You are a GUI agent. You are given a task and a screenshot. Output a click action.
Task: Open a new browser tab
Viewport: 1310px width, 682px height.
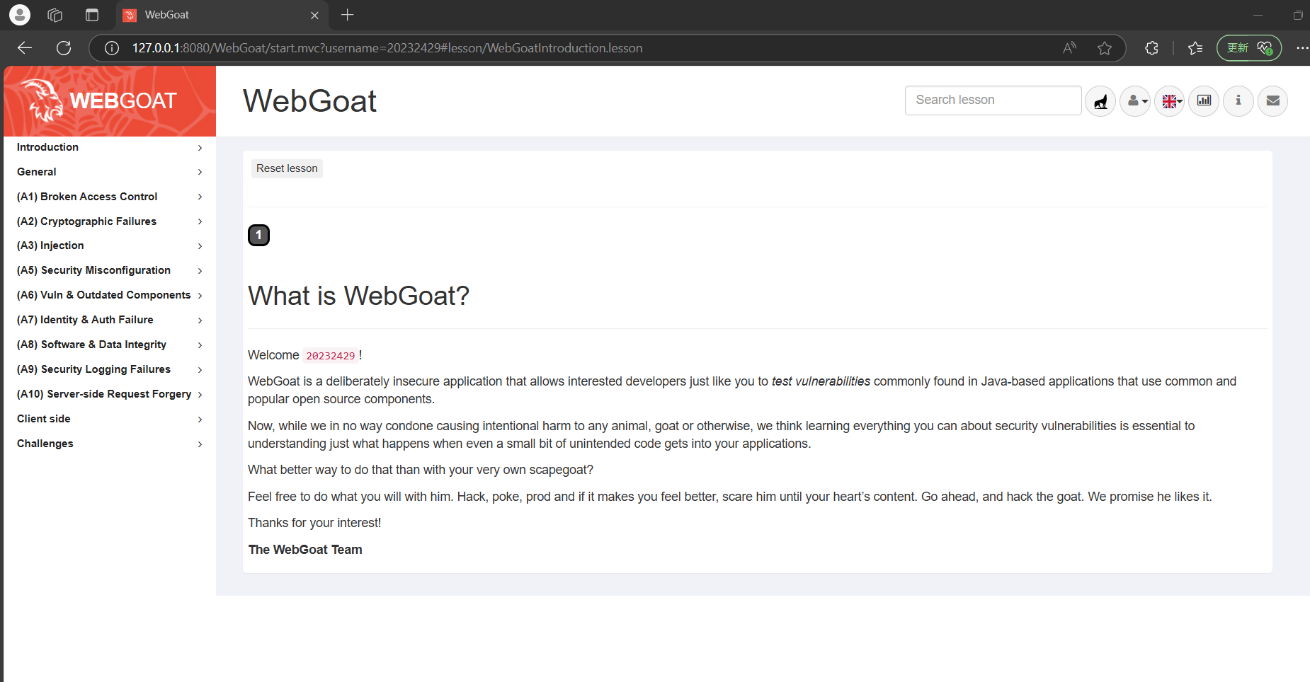tap(347, 15)
